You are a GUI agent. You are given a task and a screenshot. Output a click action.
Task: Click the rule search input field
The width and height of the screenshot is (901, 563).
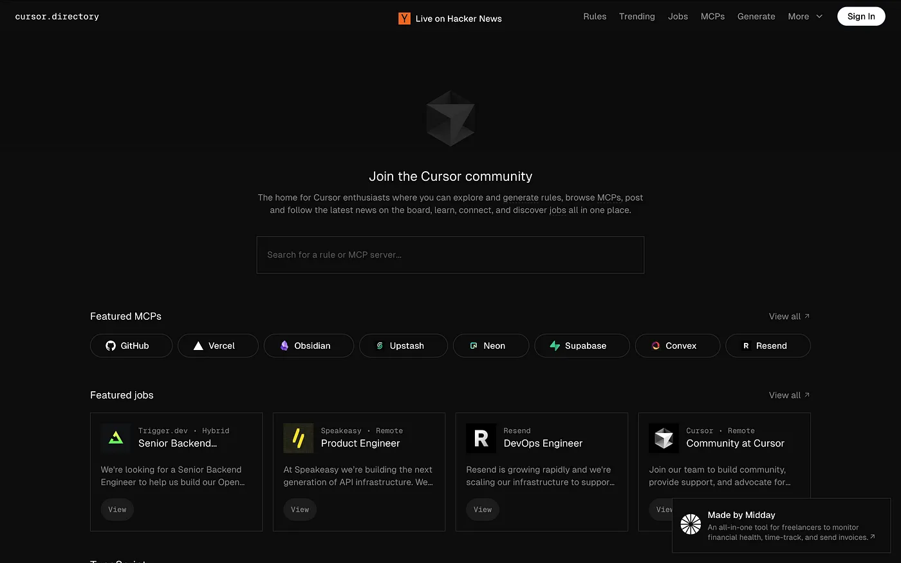tap(450, 255)
